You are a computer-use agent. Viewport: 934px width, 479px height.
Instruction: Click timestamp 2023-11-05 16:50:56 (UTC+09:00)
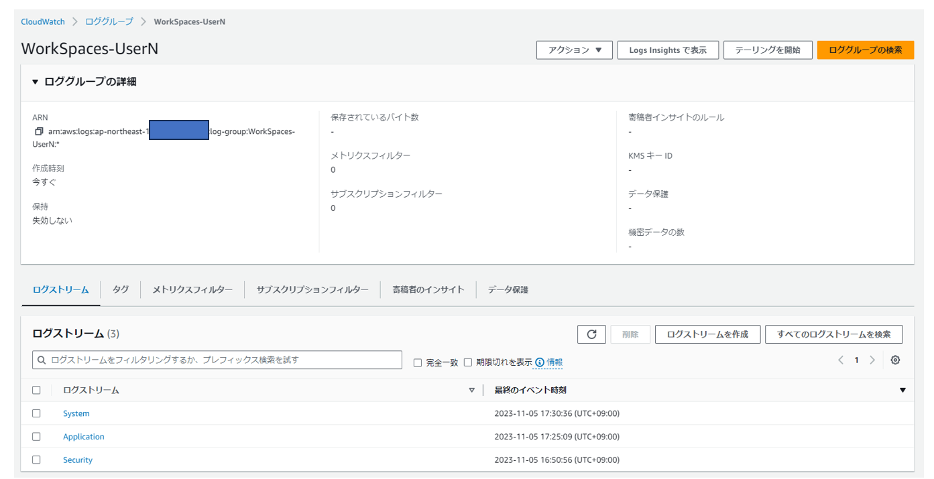(x=557, y=460)
